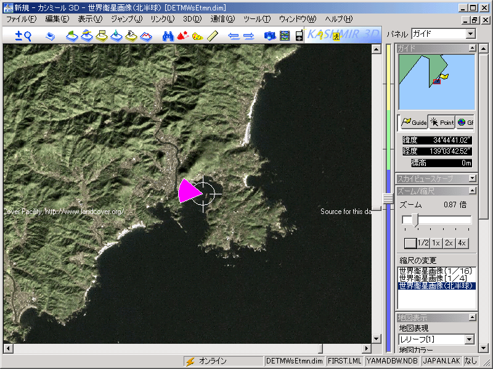493x369 pixels.
Task: Click the plus-minus magnifier zoom tool
Action: (x=23, y=36)
